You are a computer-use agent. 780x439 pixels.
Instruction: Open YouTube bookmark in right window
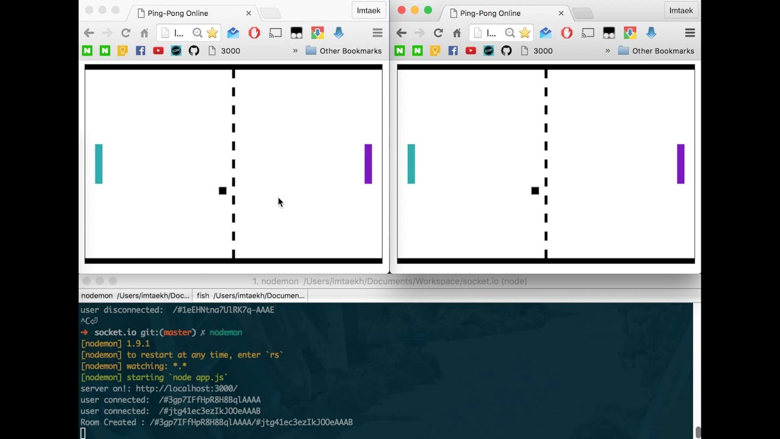point(471,51)
